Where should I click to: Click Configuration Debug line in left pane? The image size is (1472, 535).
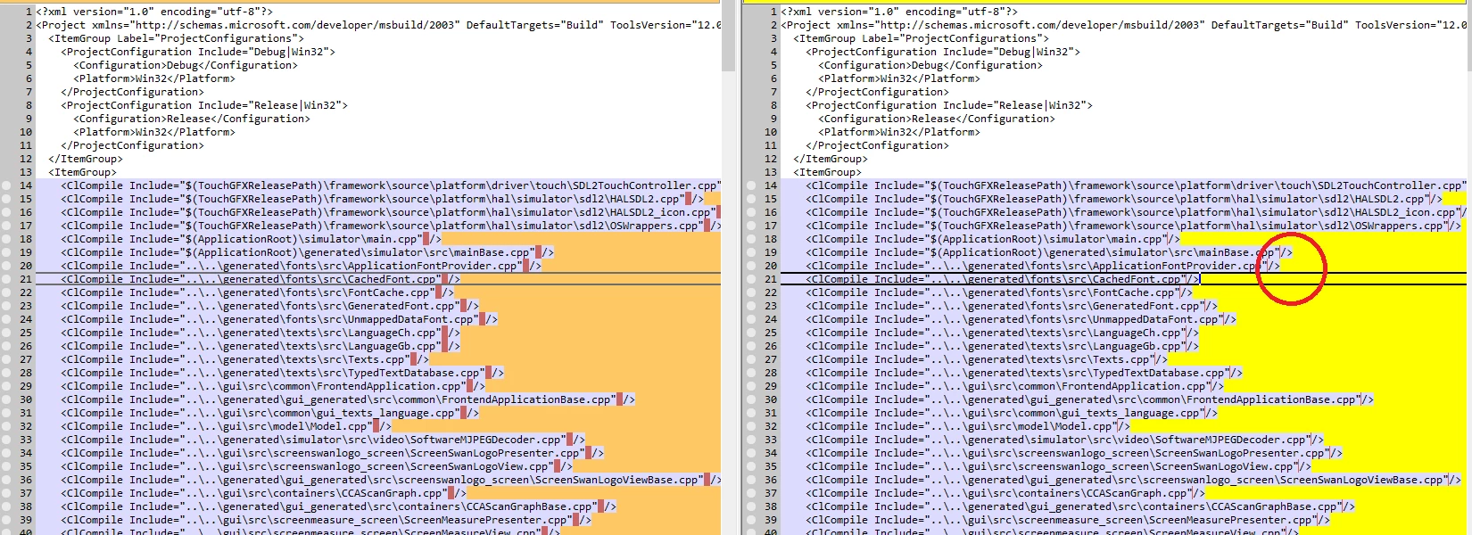click(x=186, y=65)
